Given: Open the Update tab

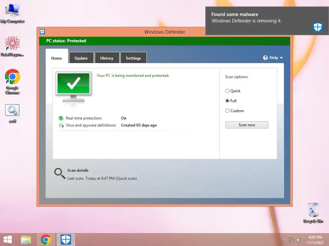Looking at the screenshot, I should [81, 58].
